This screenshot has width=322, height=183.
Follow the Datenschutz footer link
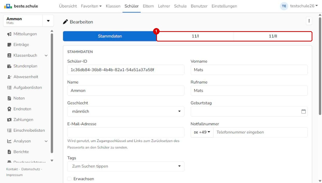point(30,169)
